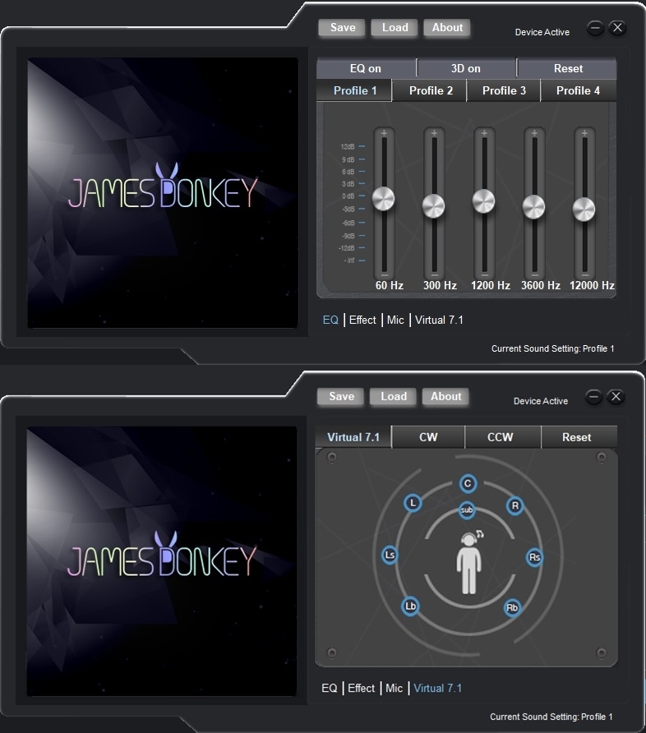646x733 pixels.
Task: Click Load in the lower window
Action: pyautogui.click(x=393, y=396)
